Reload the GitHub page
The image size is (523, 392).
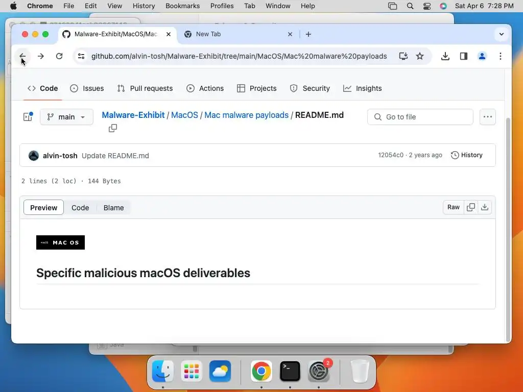tap(59, 56)
